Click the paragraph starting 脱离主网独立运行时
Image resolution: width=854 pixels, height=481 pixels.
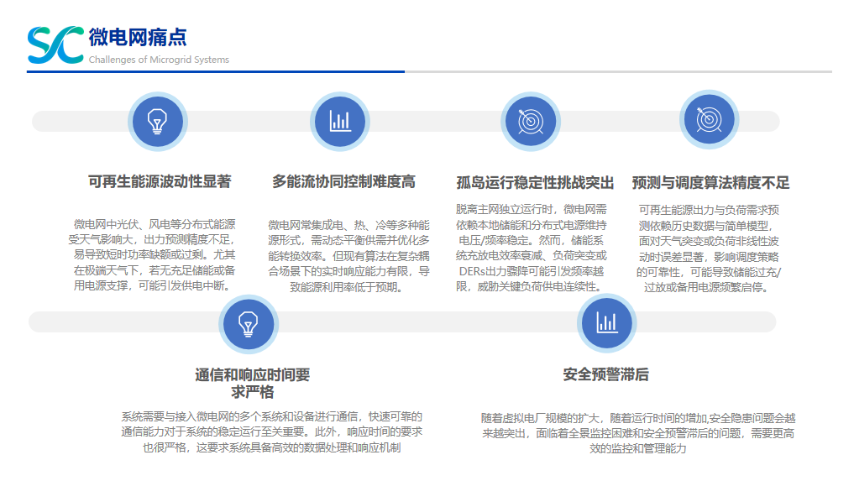(531, 248)
